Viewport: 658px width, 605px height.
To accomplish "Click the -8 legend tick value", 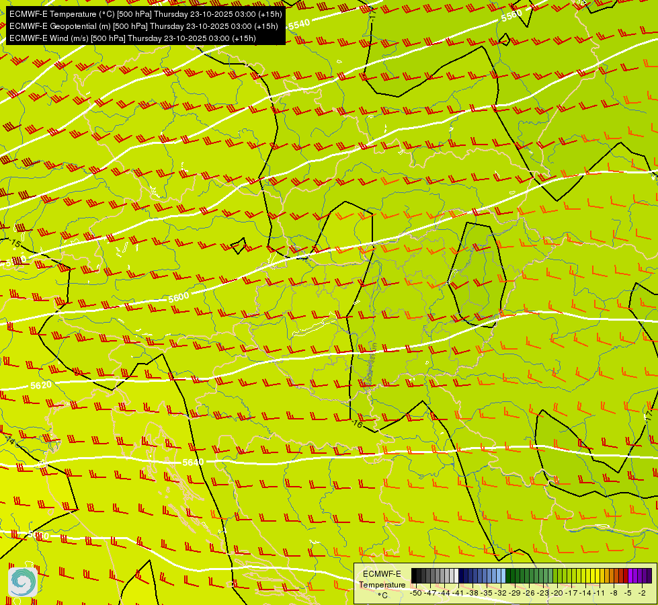I will pyautogui.click(x=614, y=594).
